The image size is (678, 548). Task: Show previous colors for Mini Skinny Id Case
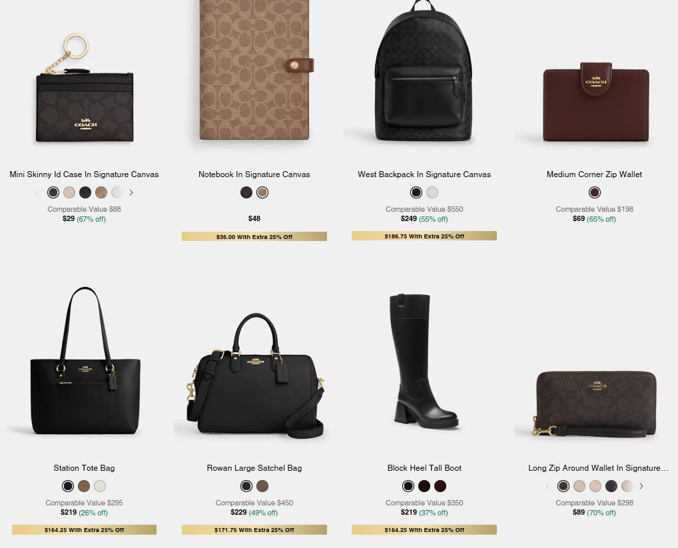(37, 192)
